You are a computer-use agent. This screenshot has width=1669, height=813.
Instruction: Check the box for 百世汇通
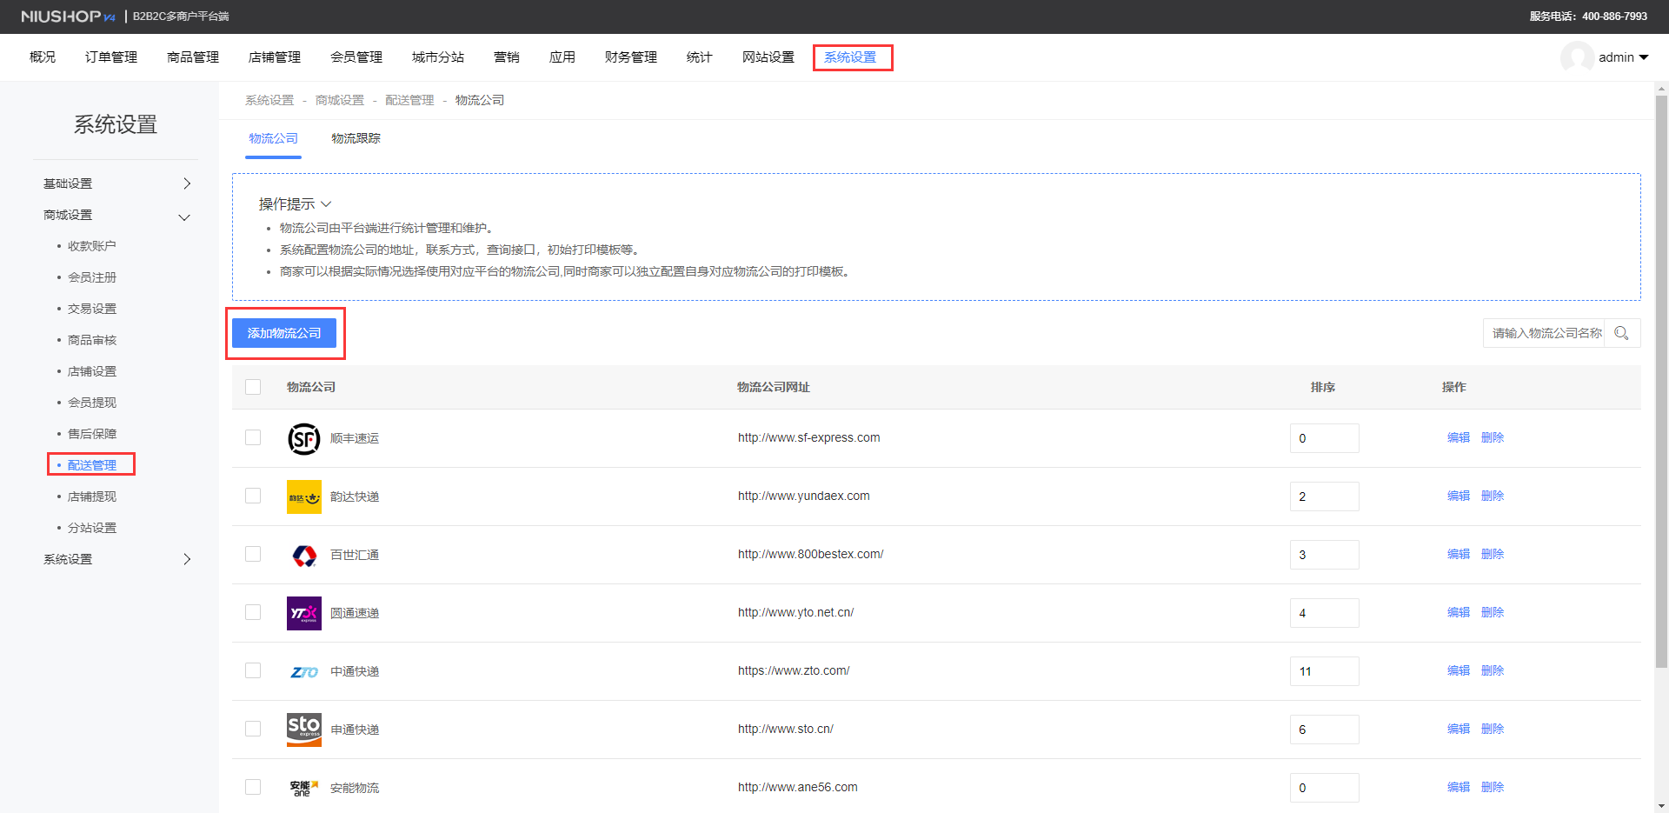coord(253,554)
